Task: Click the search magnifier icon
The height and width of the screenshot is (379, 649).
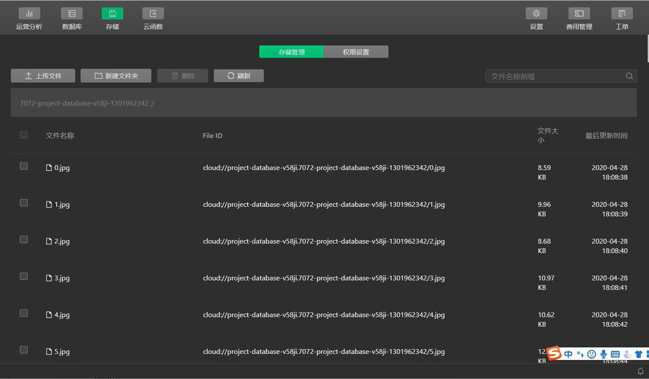Action: point(629,76)
